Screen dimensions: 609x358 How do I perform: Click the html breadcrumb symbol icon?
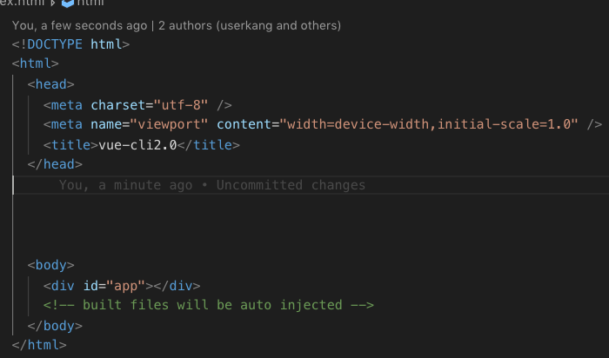68,3
